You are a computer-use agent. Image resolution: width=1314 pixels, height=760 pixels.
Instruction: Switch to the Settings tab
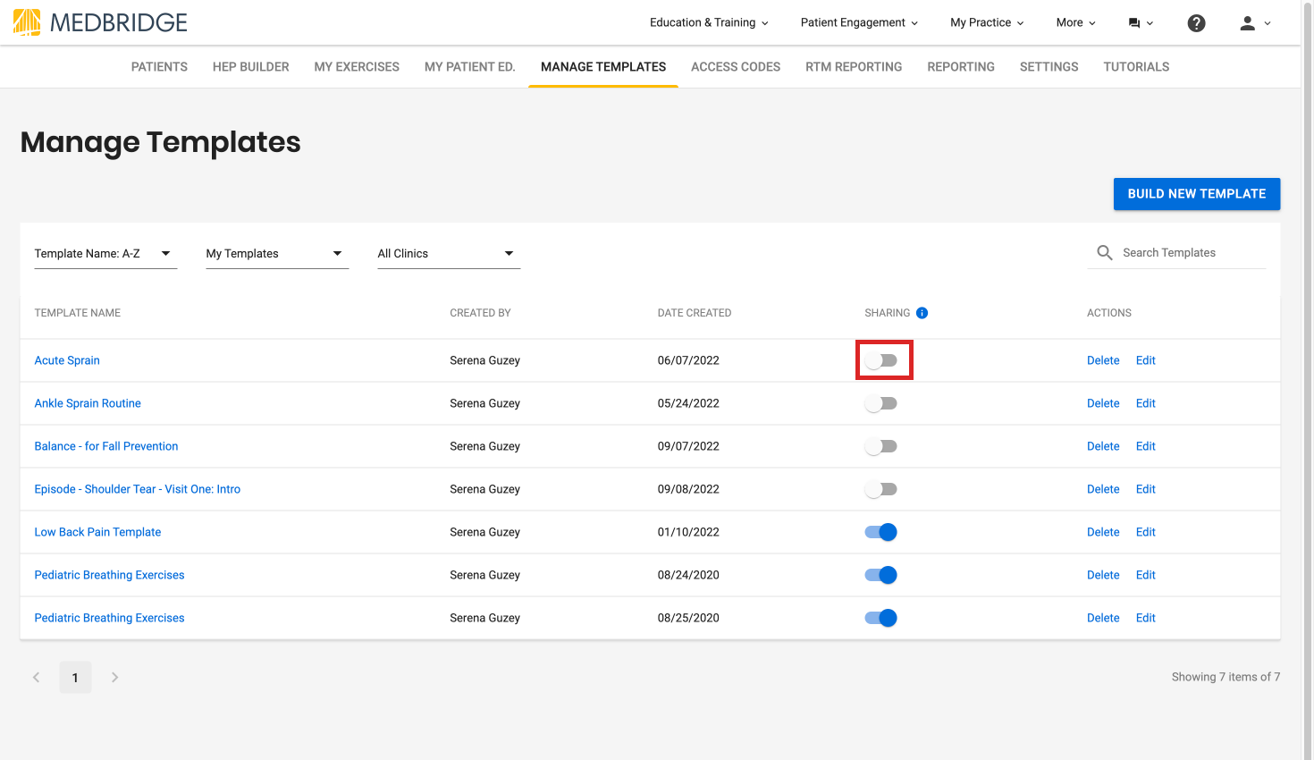coord(1049,67)
